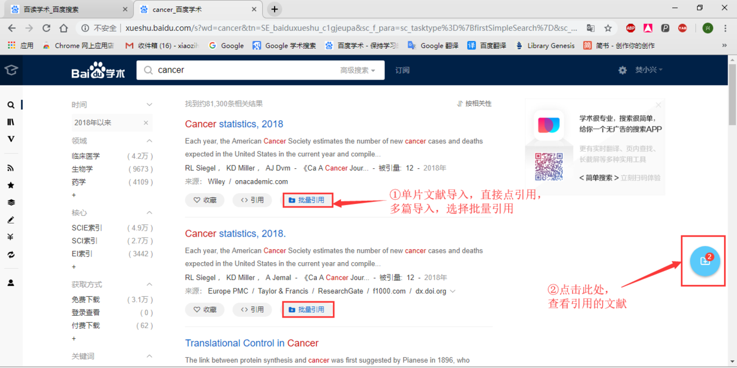
Task: Click 收藏 under first result
Action: 205,200
